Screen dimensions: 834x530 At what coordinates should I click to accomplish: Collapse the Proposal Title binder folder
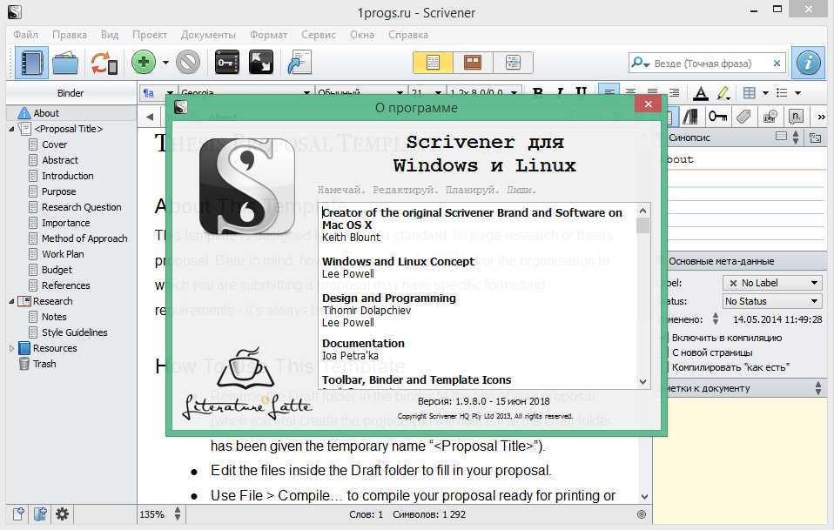pos(11,129)
